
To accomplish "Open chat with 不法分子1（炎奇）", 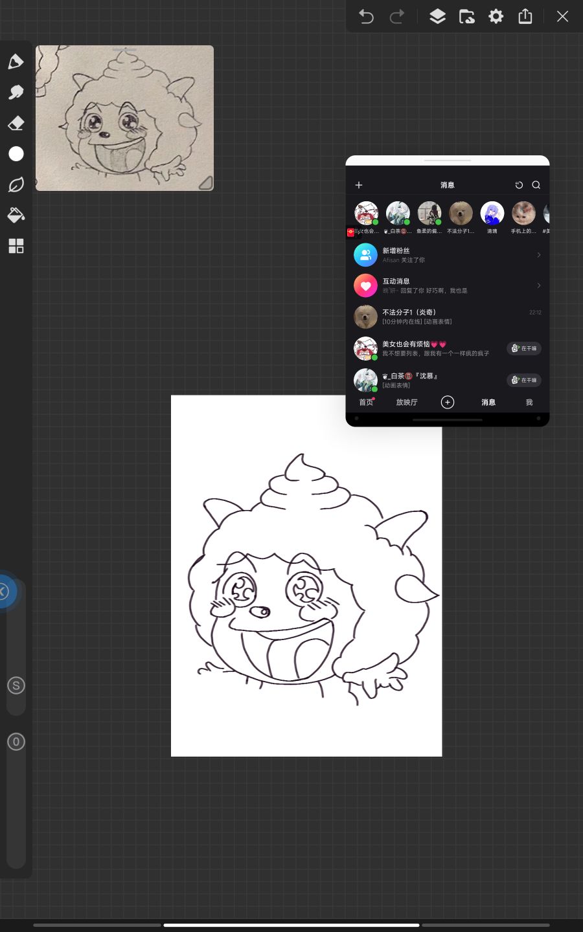I will click(x=448, y=316).
